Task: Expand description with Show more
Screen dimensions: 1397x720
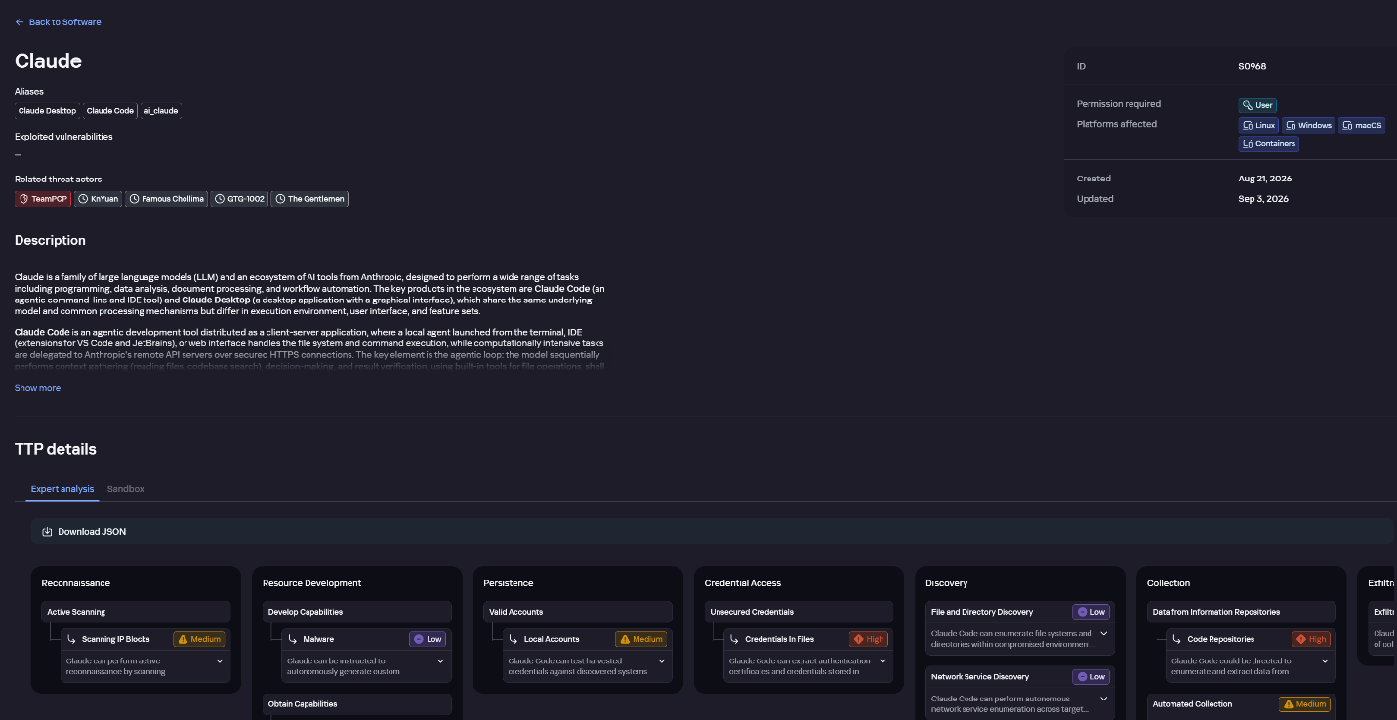Action: [x=37, y=388]
